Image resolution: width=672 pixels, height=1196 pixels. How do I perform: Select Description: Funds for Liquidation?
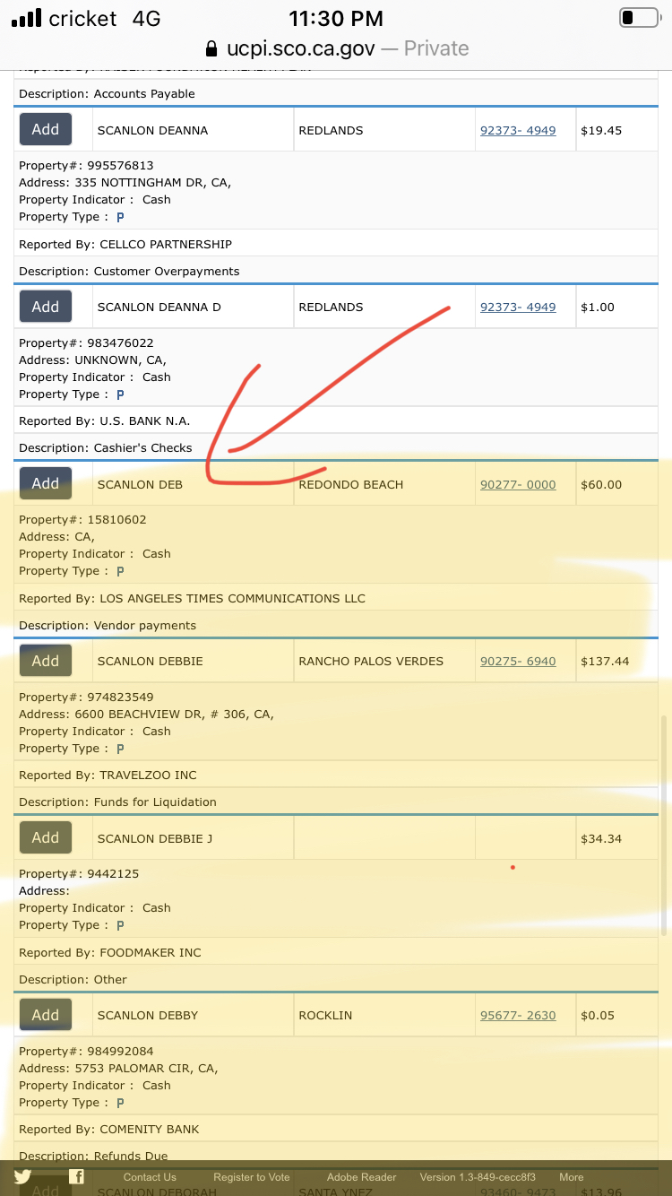pos(118,802)
